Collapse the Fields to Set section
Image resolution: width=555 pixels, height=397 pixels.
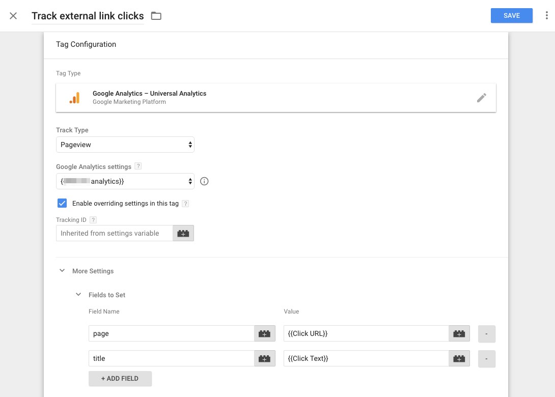click(78, 295)
